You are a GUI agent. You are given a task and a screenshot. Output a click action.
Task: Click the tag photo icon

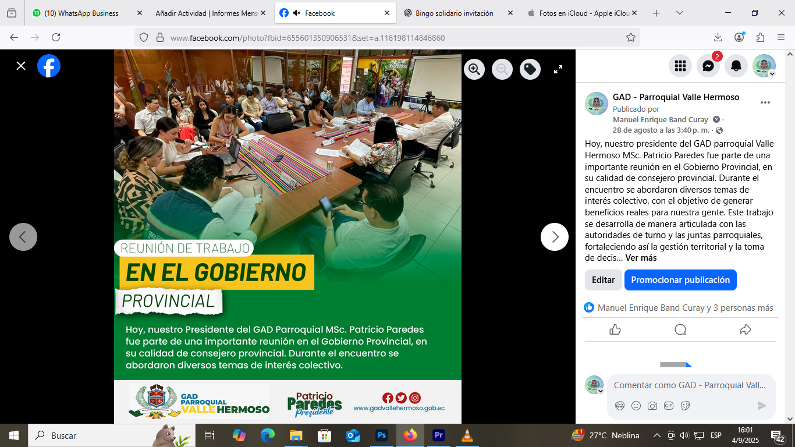click(530, 70)
